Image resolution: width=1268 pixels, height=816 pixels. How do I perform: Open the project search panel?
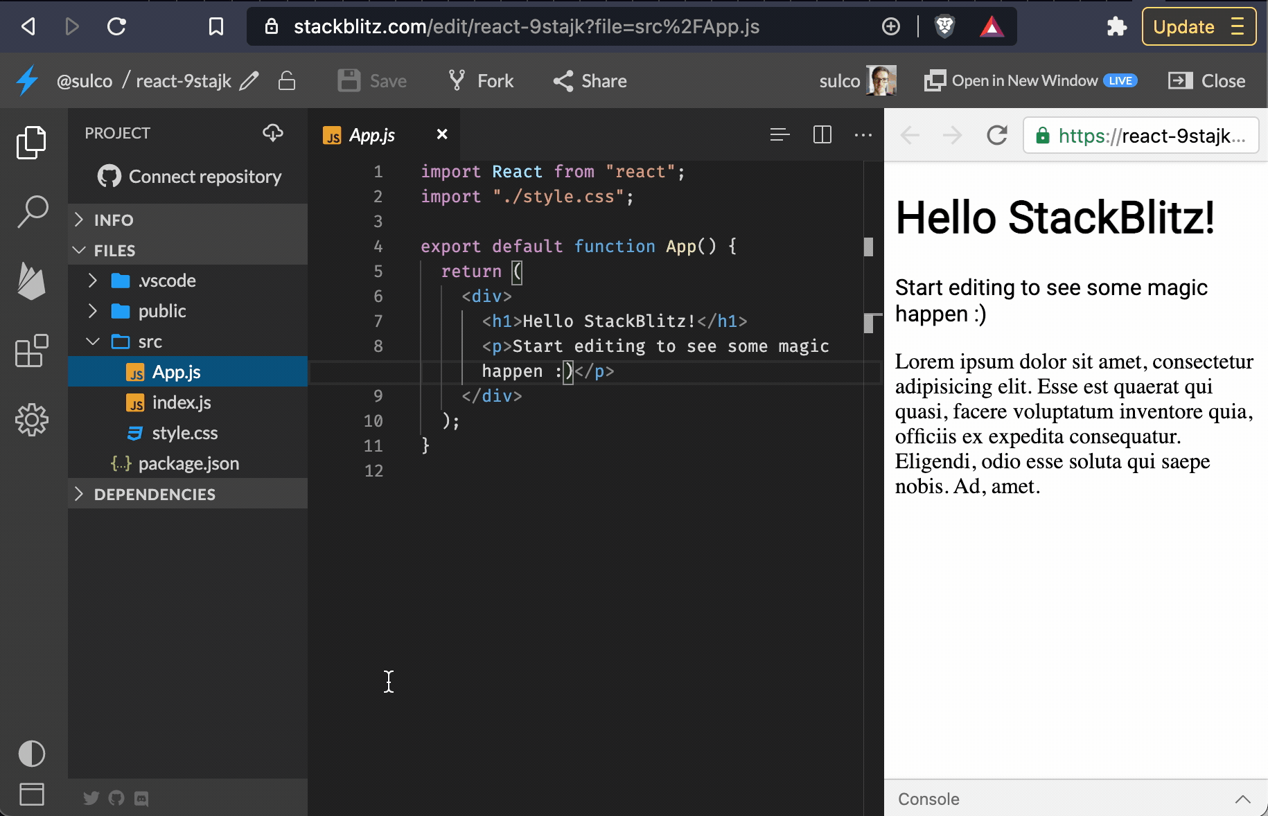click(x=31, y=212)
